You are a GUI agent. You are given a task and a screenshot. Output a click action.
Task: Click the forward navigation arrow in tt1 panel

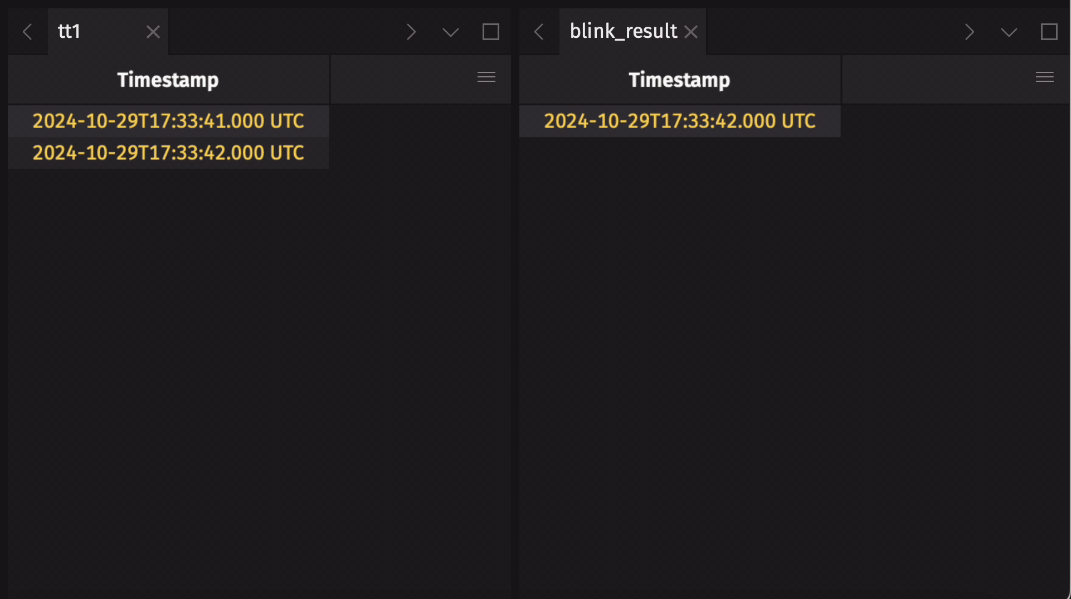[x=412, y=32]
